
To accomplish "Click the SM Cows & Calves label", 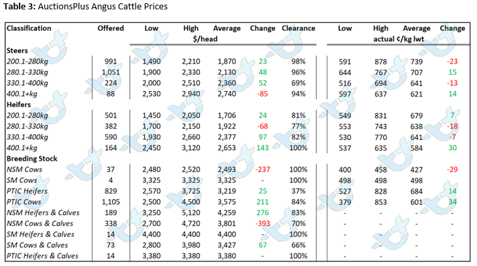I will pos(37,245).
